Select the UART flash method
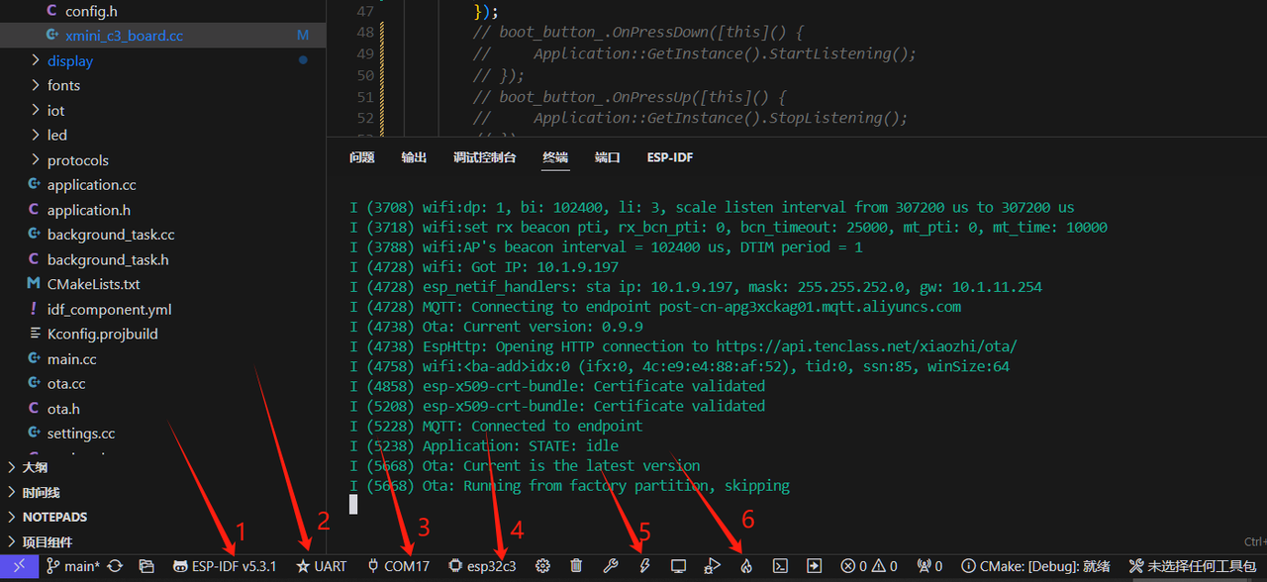 [x=322, y=566]
